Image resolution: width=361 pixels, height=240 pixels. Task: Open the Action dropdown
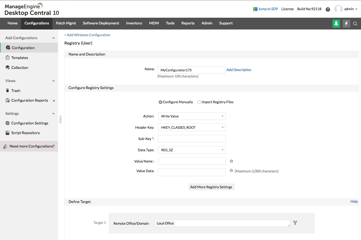192,116
